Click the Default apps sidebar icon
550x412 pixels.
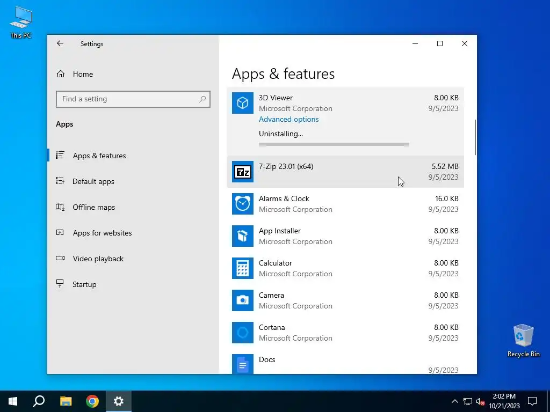pos(60,181)
